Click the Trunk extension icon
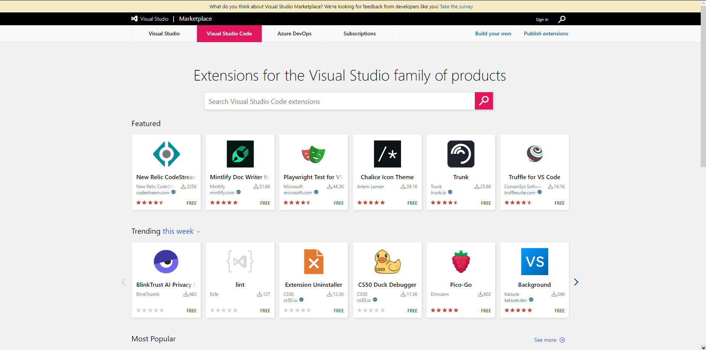 pos(461,154)
